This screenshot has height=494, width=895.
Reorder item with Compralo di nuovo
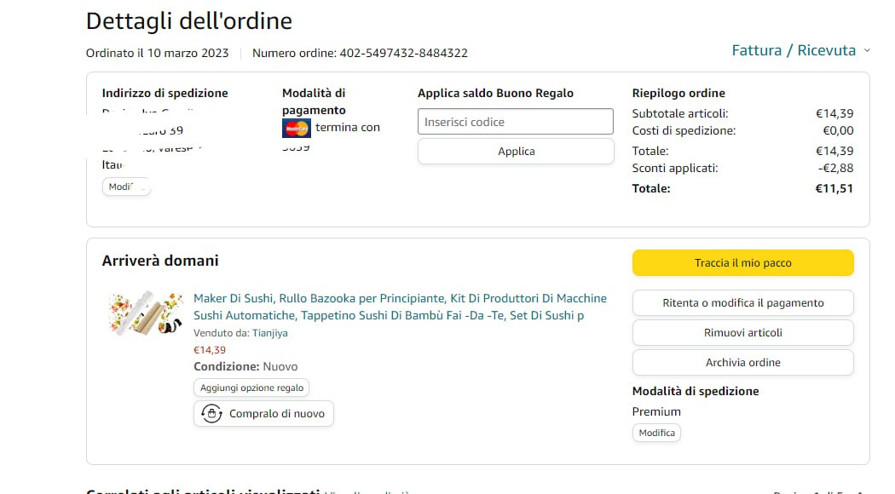[264, 414]
